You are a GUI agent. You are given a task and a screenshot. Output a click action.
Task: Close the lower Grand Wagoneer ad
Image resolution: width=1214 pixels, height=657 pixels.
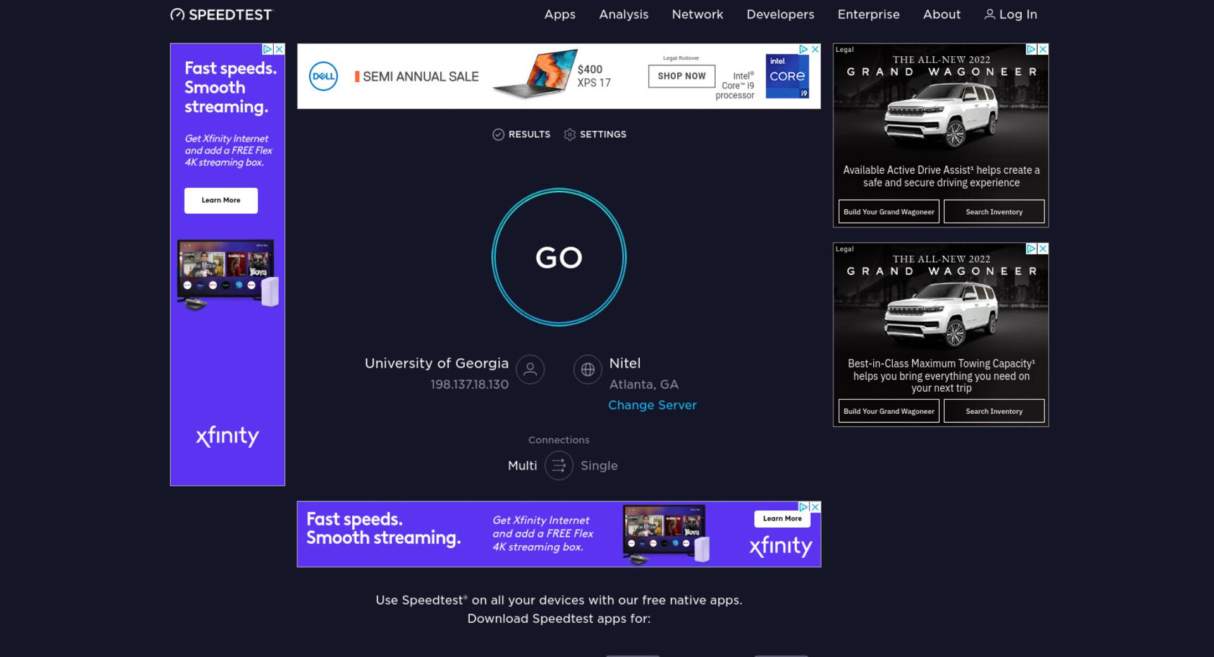pos(1043,249)
